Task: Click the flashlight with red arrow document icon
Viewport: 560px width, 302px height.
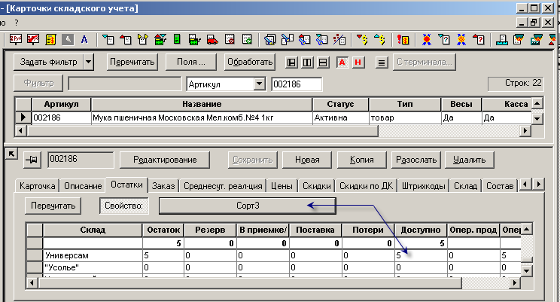Action: tap(304, 39)
